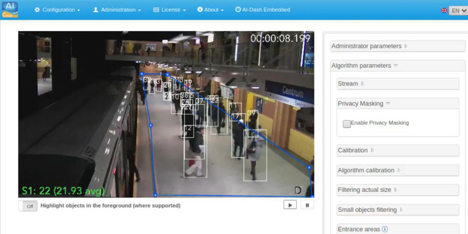468x234 pixels.
Task: Click the video frame timestamp overlay
Action: 280,39
